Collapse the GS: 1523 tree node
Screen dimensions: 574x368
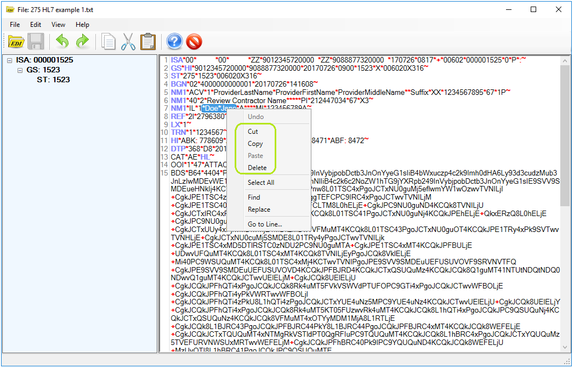click(x=20, y=70)
